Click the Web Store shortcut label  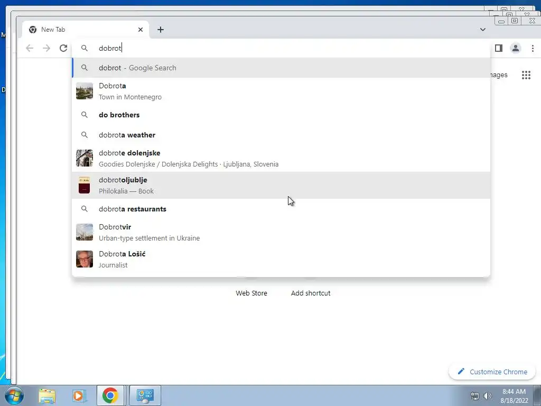point(251,293)
